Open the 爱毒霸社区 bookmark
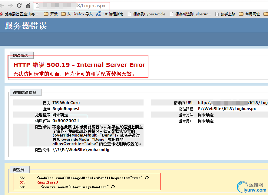 point(19,14)
